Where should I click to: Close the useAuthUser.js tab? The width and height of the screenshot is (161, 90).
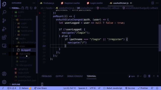pyautogui.click(x=131, y=3)
